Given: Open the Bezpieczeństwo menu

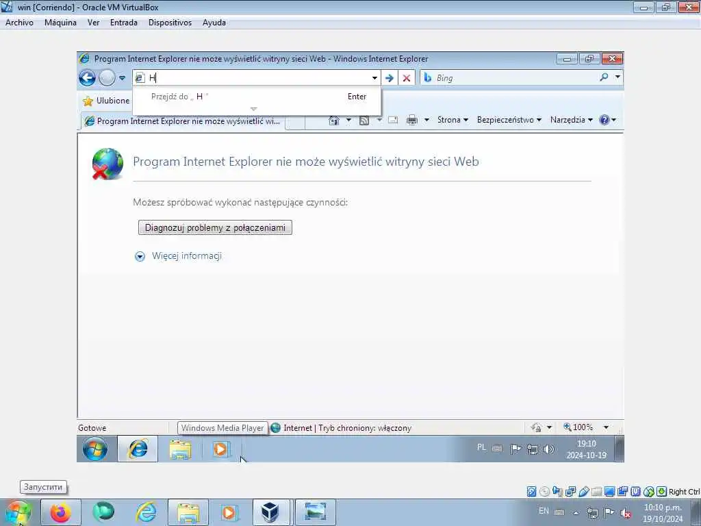Looking at the screenshot, I should click(x=509, y=120).
